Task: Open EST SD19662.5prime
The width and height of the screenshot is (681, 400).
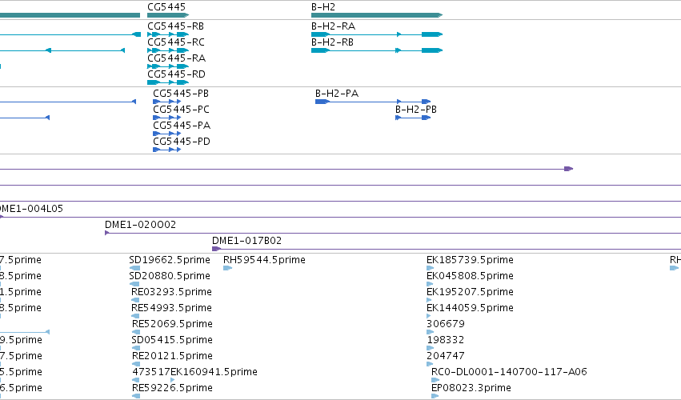Action: point(170,260)
